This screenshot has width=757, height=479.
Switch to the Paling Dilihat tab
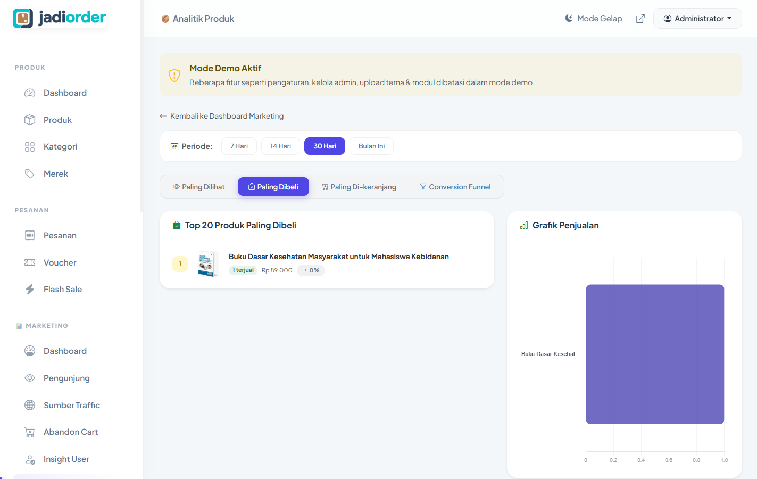[x=198, y=186]
